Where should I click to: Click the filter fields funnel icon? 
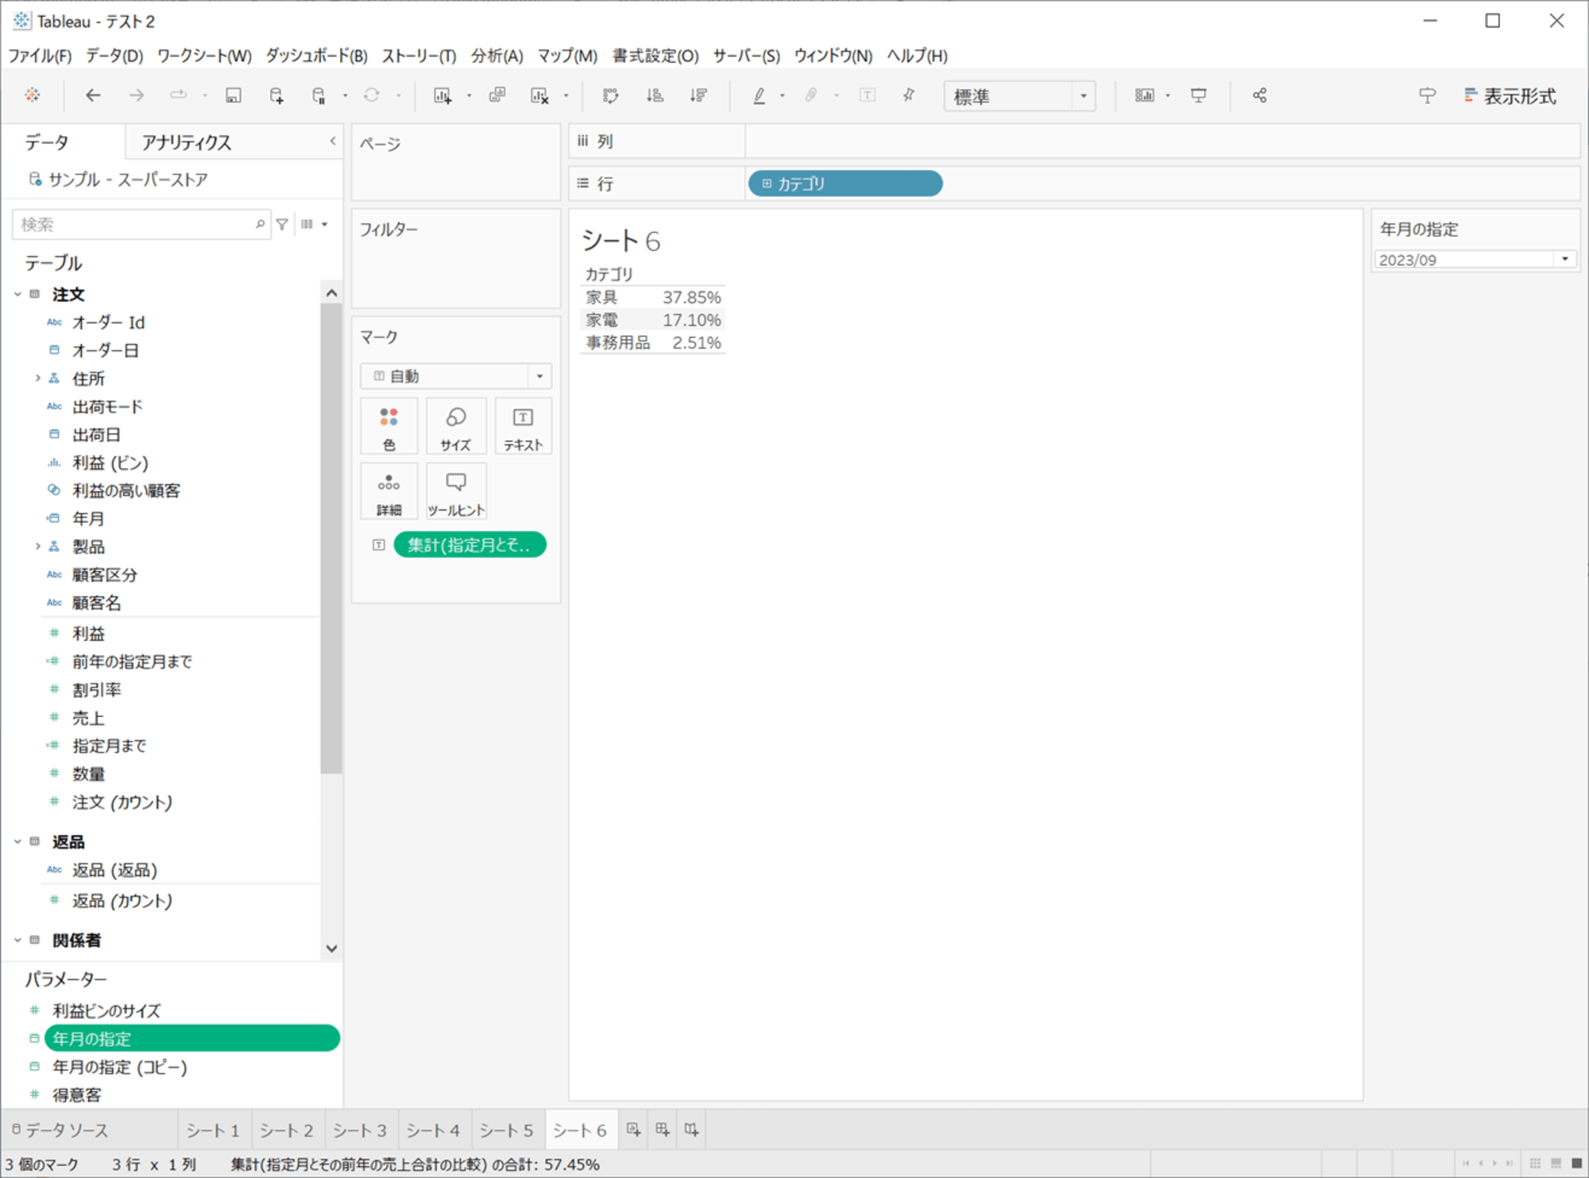(282, 225)
